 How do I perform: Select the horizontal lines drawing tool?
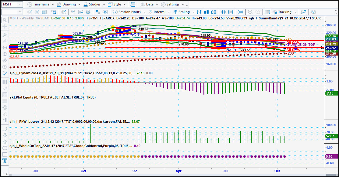pos(5,101)
